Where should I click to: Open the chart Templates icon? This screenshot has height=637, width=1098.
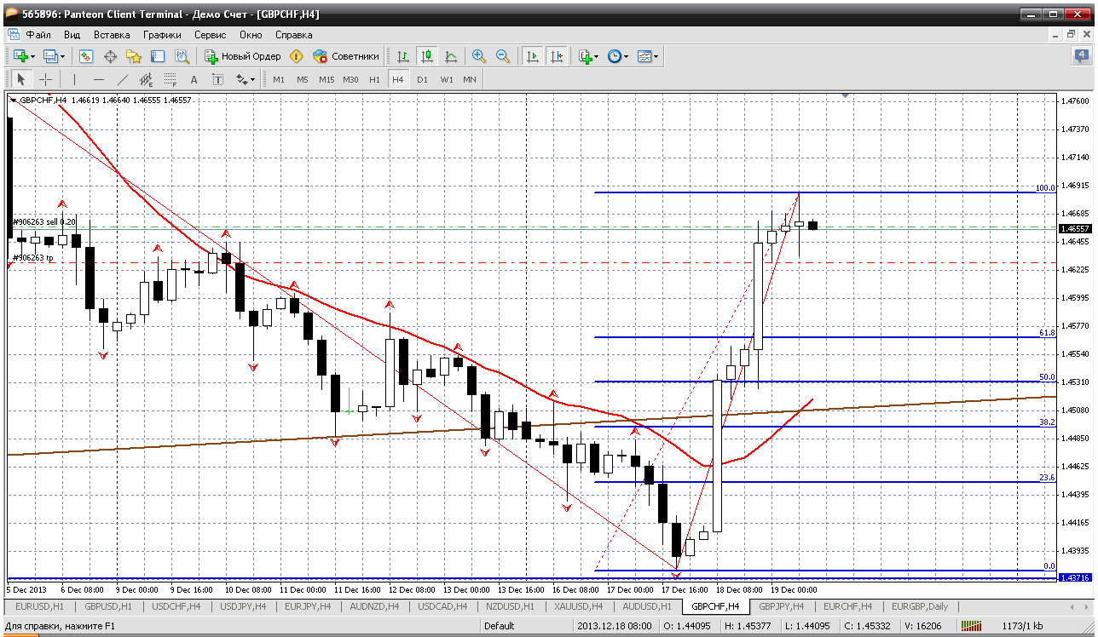[x=644, y=56]
